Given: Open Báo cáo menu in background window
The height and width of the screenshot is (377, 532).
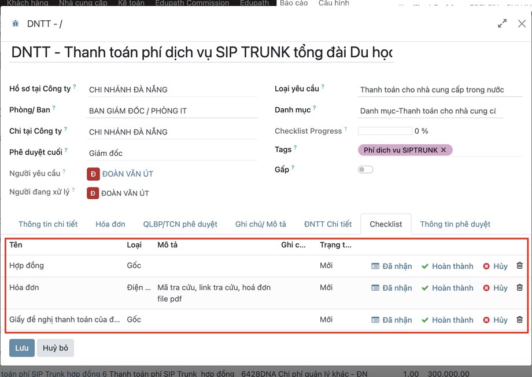Looking at the screenshot, I should pos(294,3).
